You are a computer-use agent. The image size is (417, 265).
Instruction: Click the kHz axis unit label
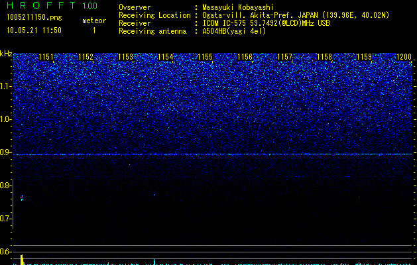tap(6, 54)
